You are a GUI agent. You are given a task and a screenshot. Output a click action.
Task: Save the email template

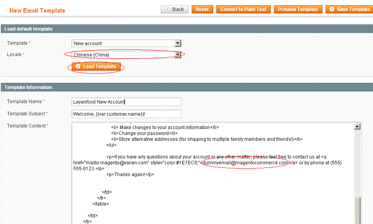coord(349,9)
